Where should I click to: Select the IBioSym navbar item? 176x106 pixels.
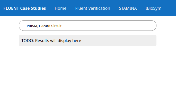[x=153, y=8]
